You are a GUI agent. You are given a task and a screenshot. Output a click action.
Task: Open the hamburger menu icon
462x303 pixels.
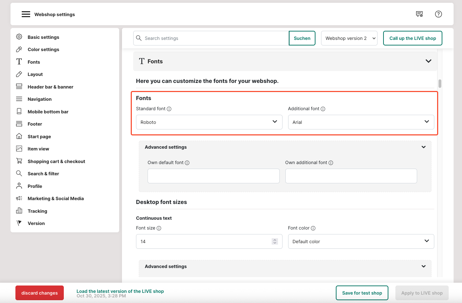(26, 14)
